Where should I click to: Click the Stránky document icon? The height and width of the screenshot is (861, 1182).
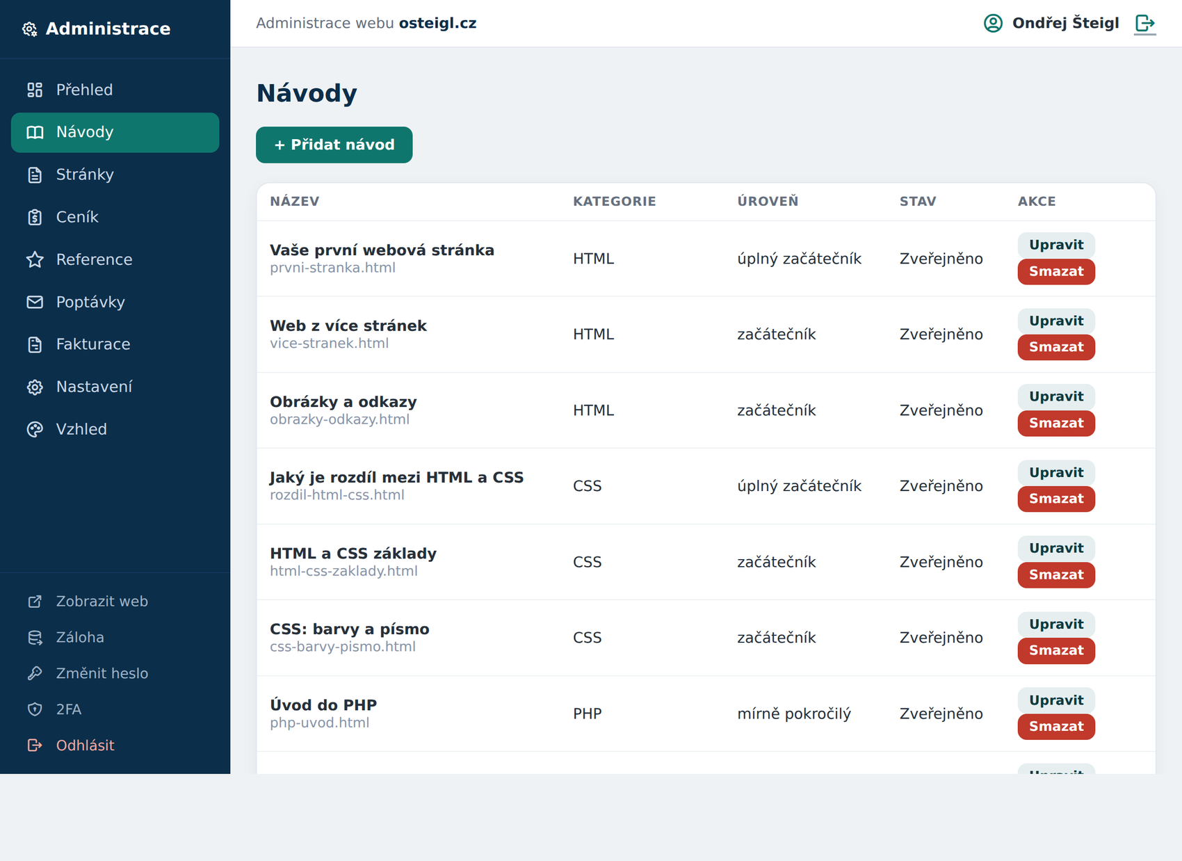pyautogui.click(x=35, y=175)
